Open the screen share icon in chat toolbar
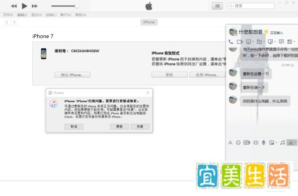This screenshot has height=196, width=298. point(248,42)
